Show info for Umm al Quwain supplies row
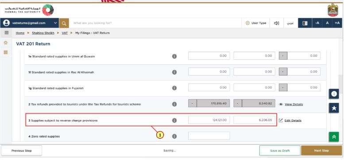 tap(174, 56)
